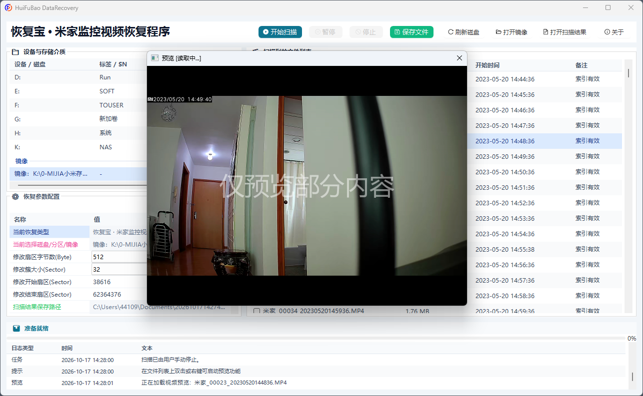Select file row starting 2023-05-20 14:48:36

[544, 141]
